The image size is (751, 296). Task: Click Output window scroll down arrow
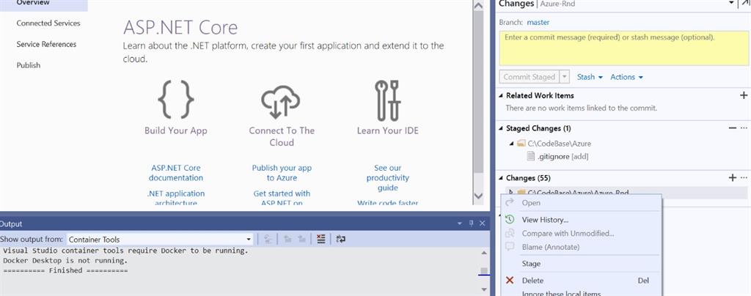(x=484, y=289)
